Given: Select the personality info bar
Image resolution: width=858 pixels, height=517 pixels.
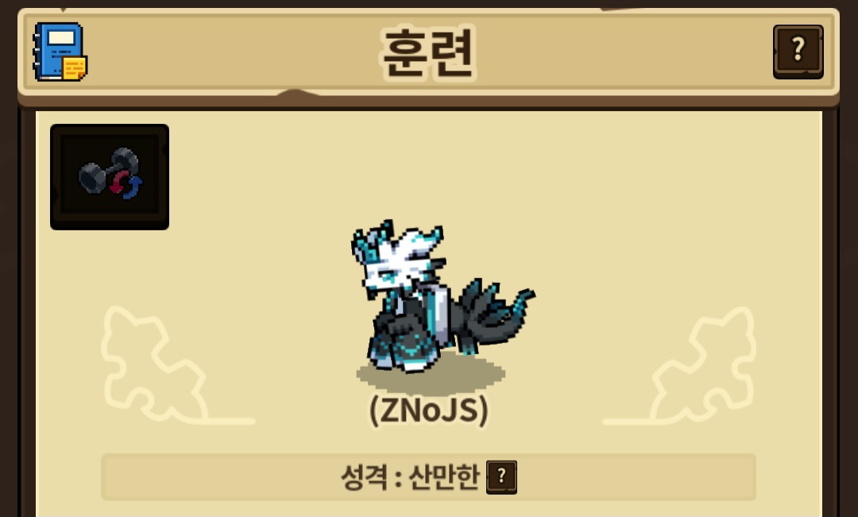Looking at the screenshot, I should pyautogui.click(x=428, y=477).
